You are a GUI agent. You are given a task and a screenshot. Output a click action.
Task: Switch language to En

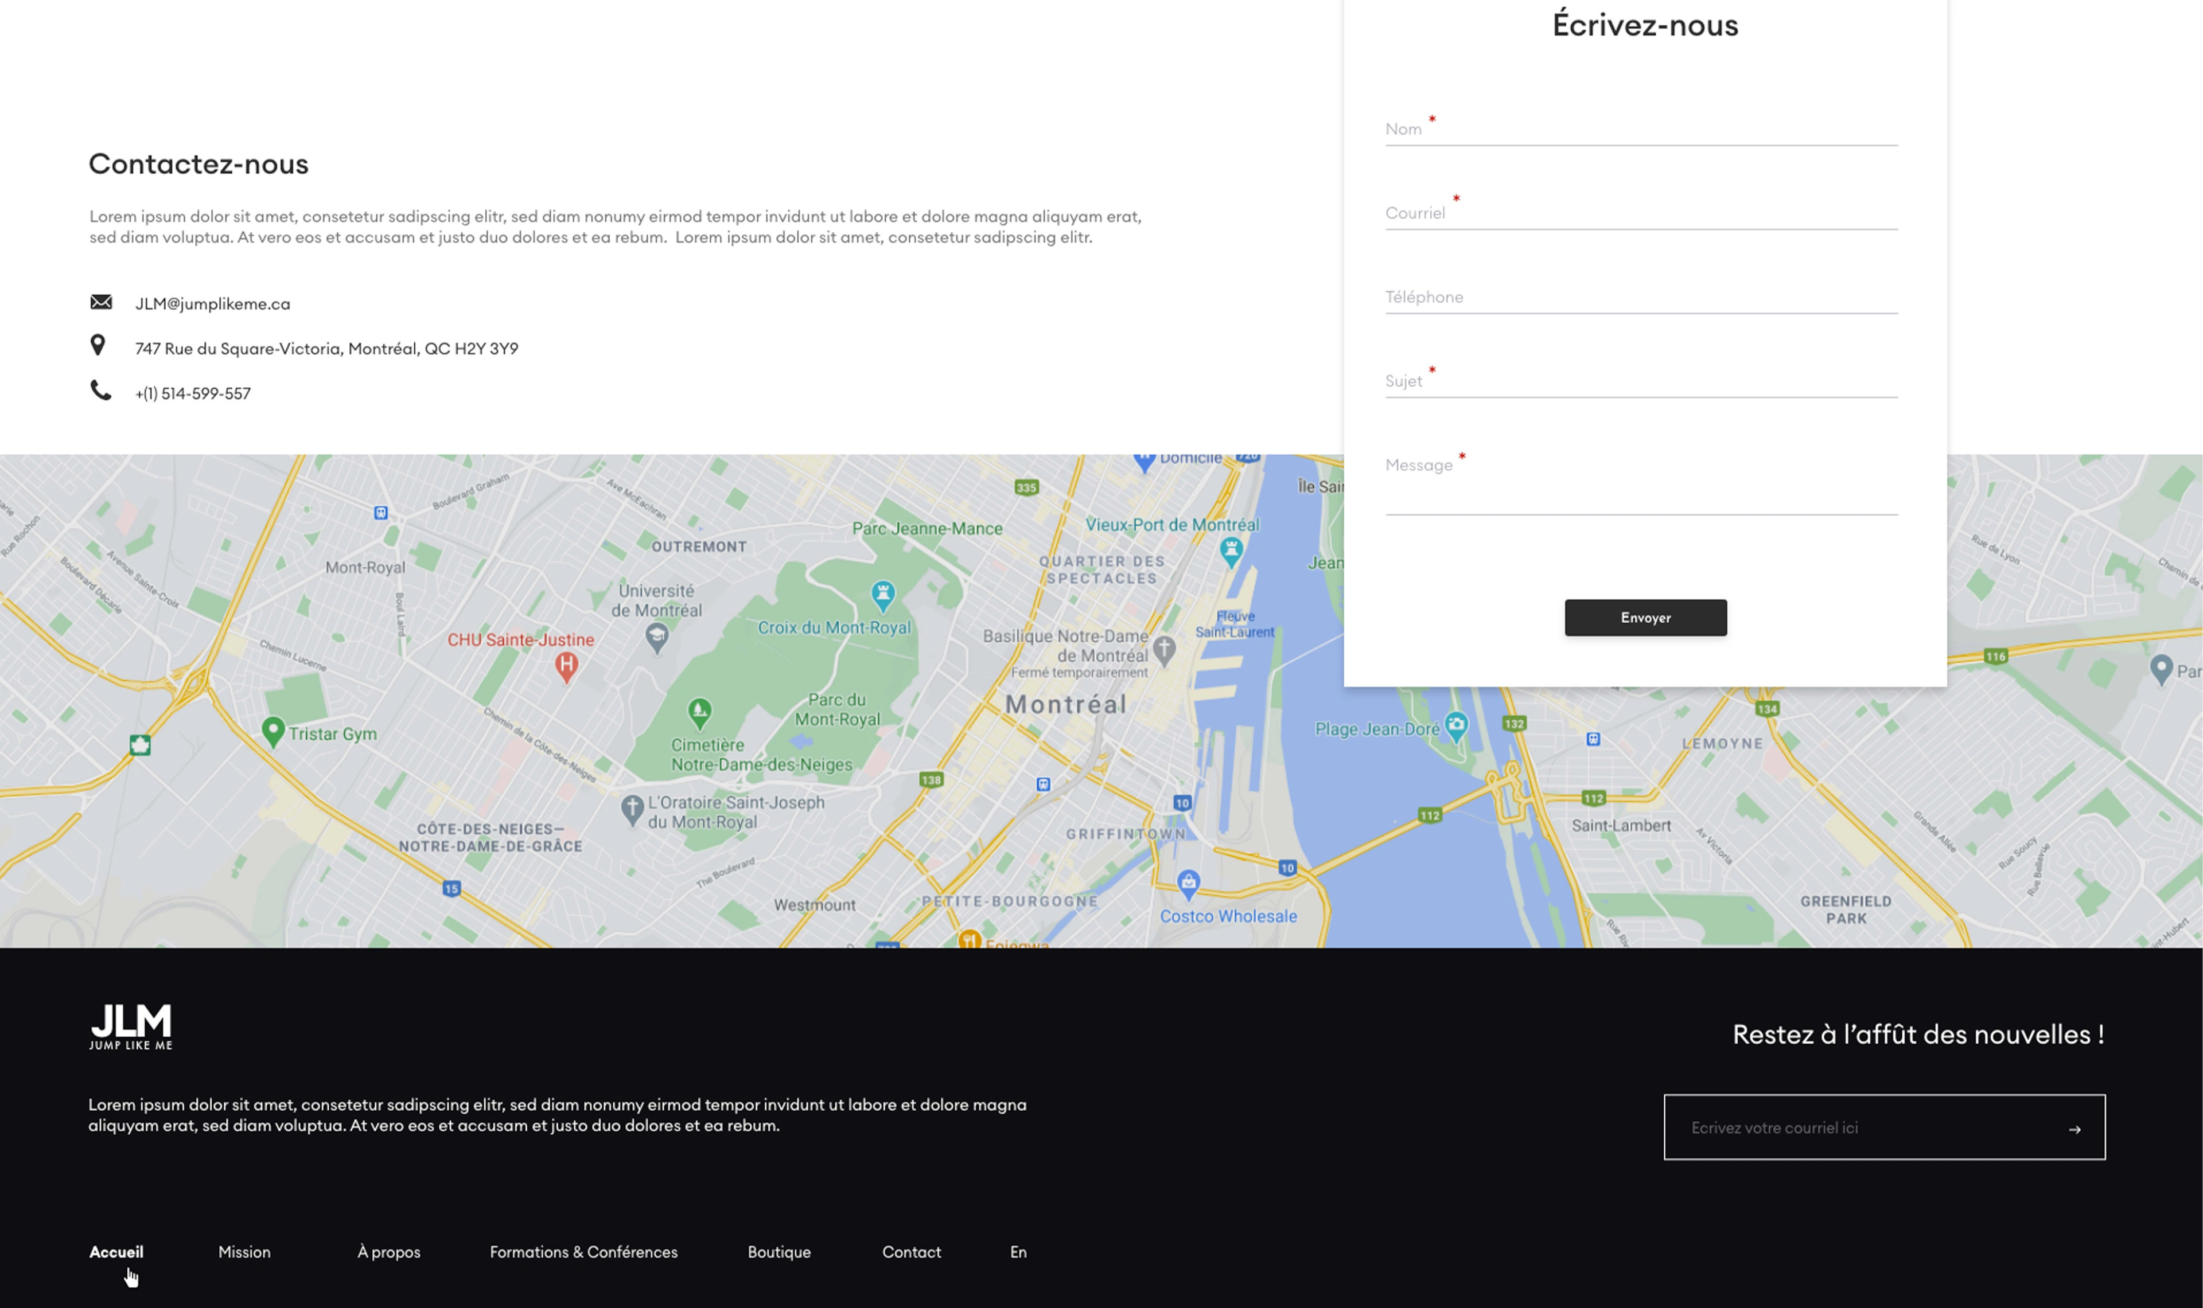pyautogui.click(x=1018, y=1252)
